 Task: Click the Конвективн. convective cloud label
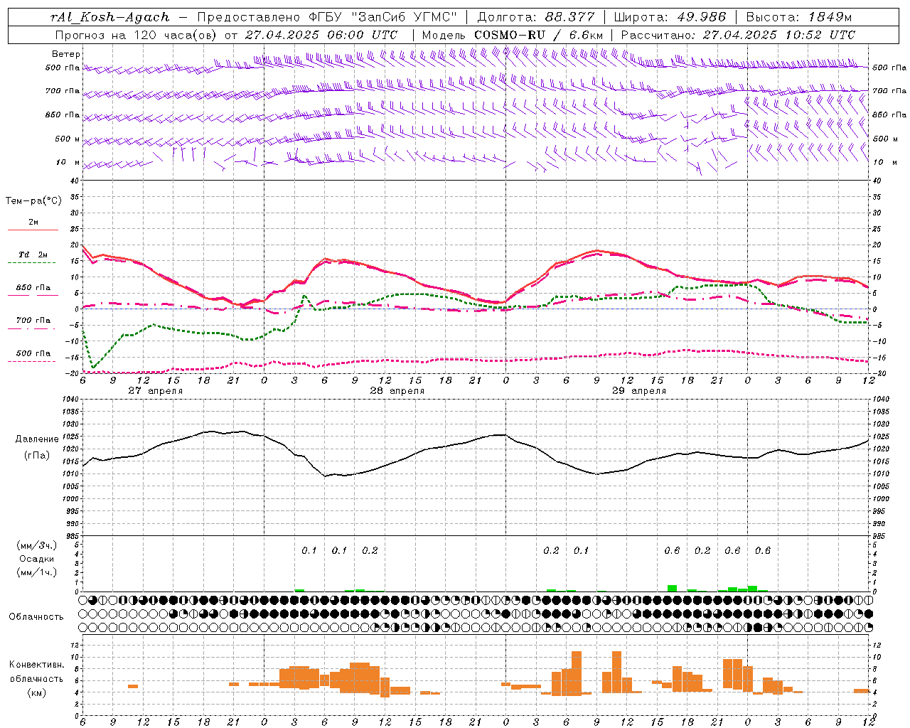(x=36, y=665)
